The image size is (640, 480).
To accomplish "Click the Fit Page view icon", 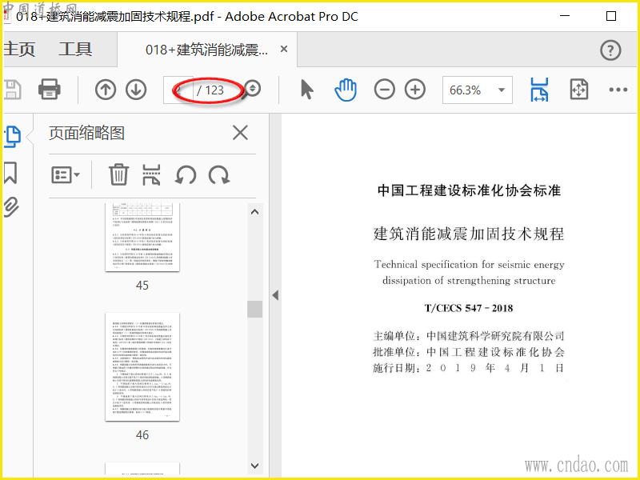I will [578, 90].
